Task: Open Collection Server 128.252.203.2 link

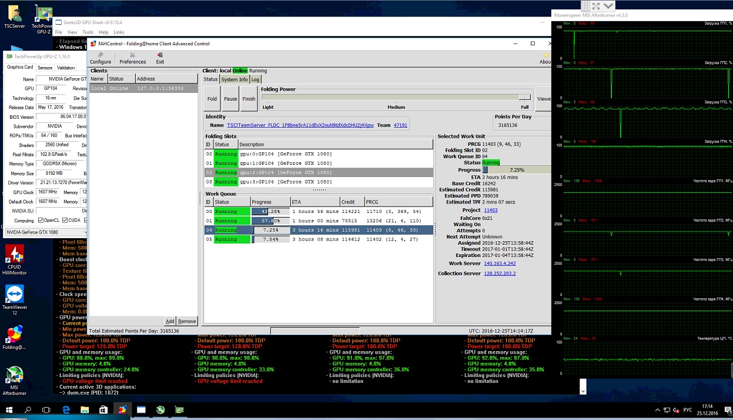Action: [500, 274]
